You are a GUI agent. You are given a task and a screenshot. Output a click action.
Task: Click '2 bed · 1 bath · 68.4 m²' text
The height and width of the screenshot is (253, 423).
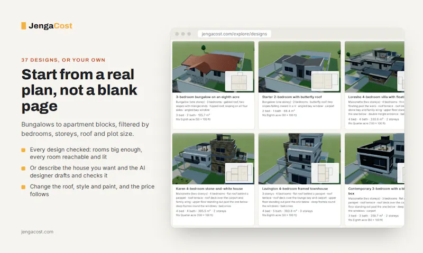(279, 111)
